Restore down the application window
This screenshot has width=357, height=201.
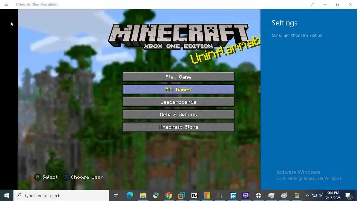pos(338,4)
